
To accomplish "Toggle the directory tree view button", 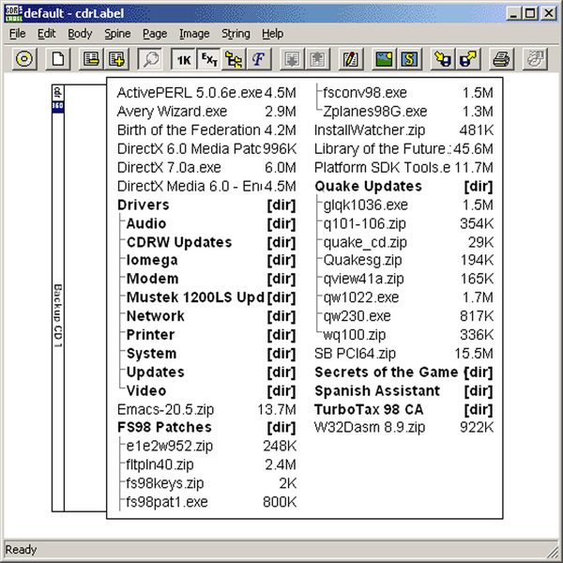I will click(234, 59).
